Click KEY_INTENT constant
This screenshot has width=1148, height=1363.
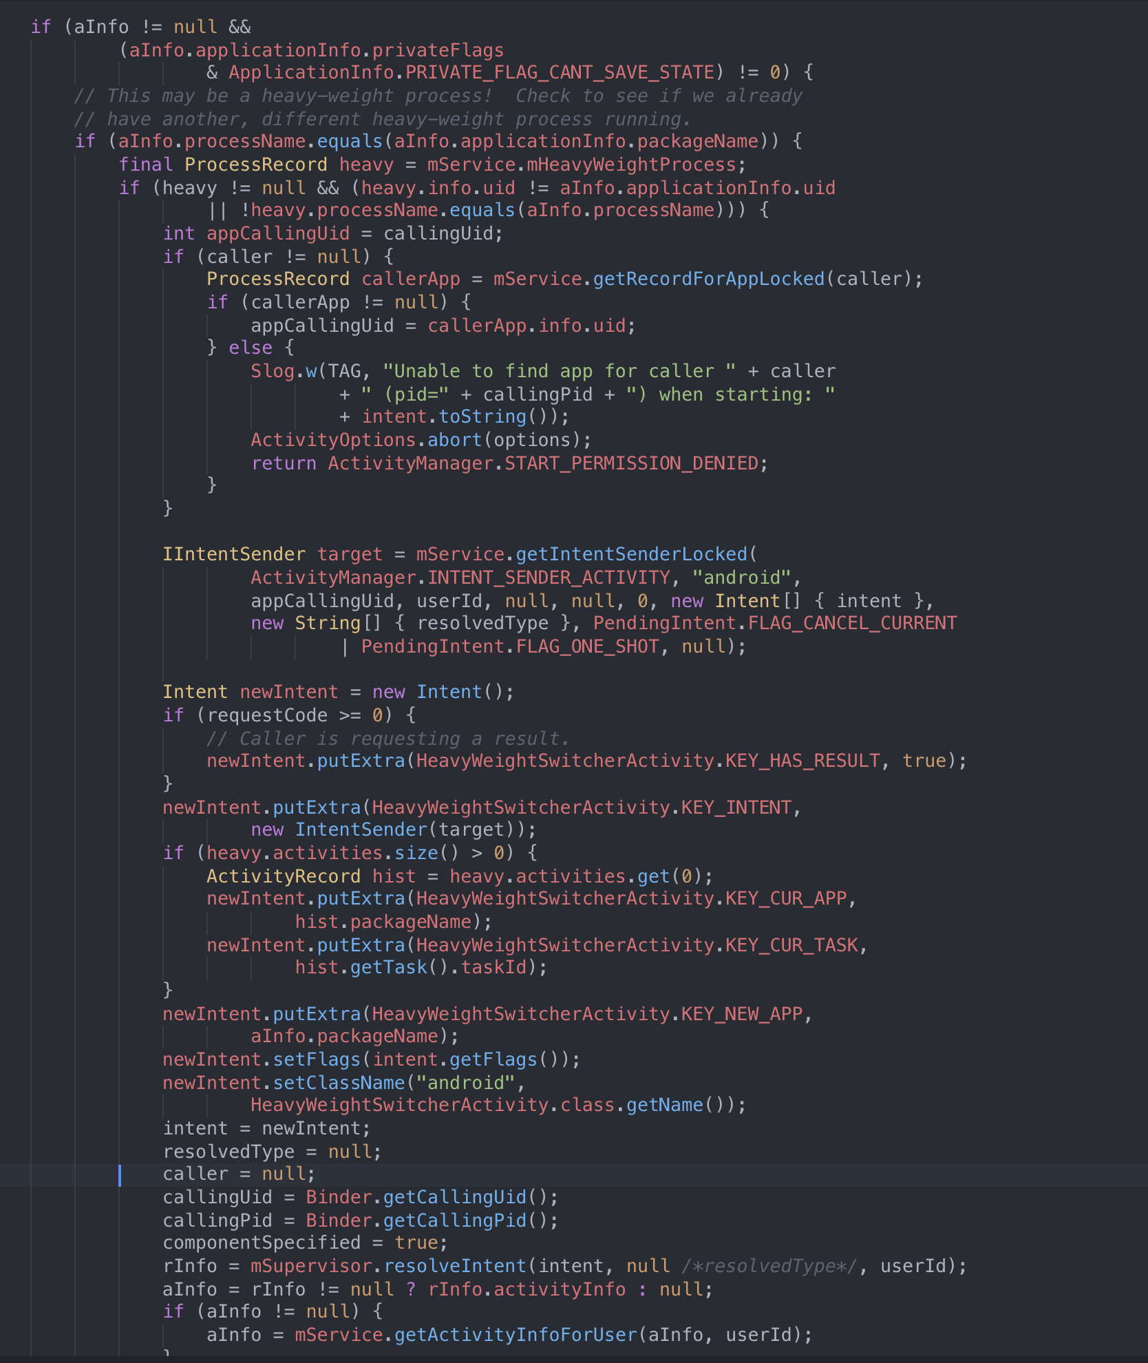(x=736, y=807)
